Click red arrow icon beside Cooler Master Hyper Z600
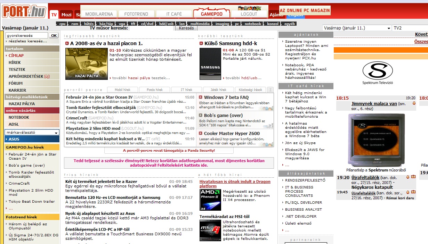The image size is (428, 244). 201,133
